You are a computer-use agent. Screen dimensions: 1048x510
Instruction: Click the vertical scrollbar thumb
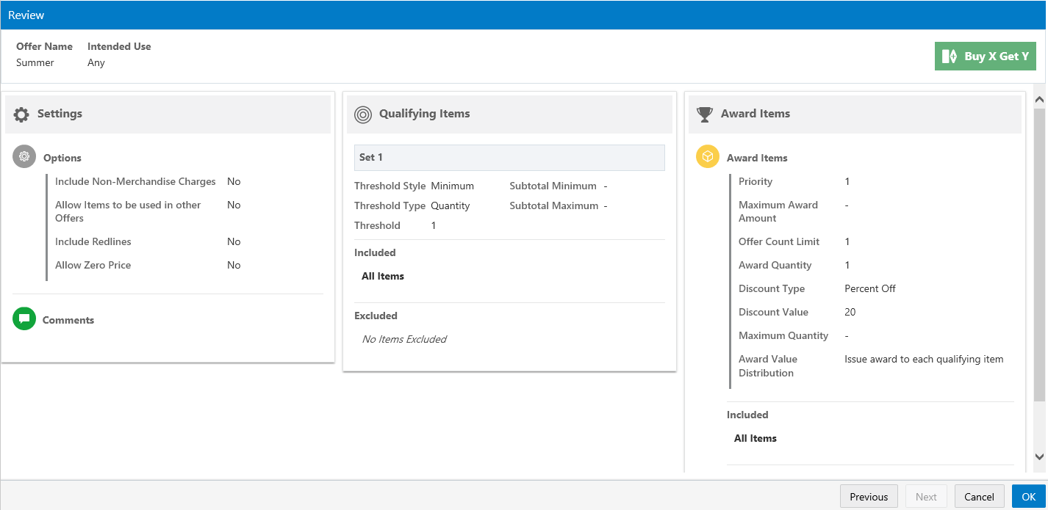tap(1039, 255)
